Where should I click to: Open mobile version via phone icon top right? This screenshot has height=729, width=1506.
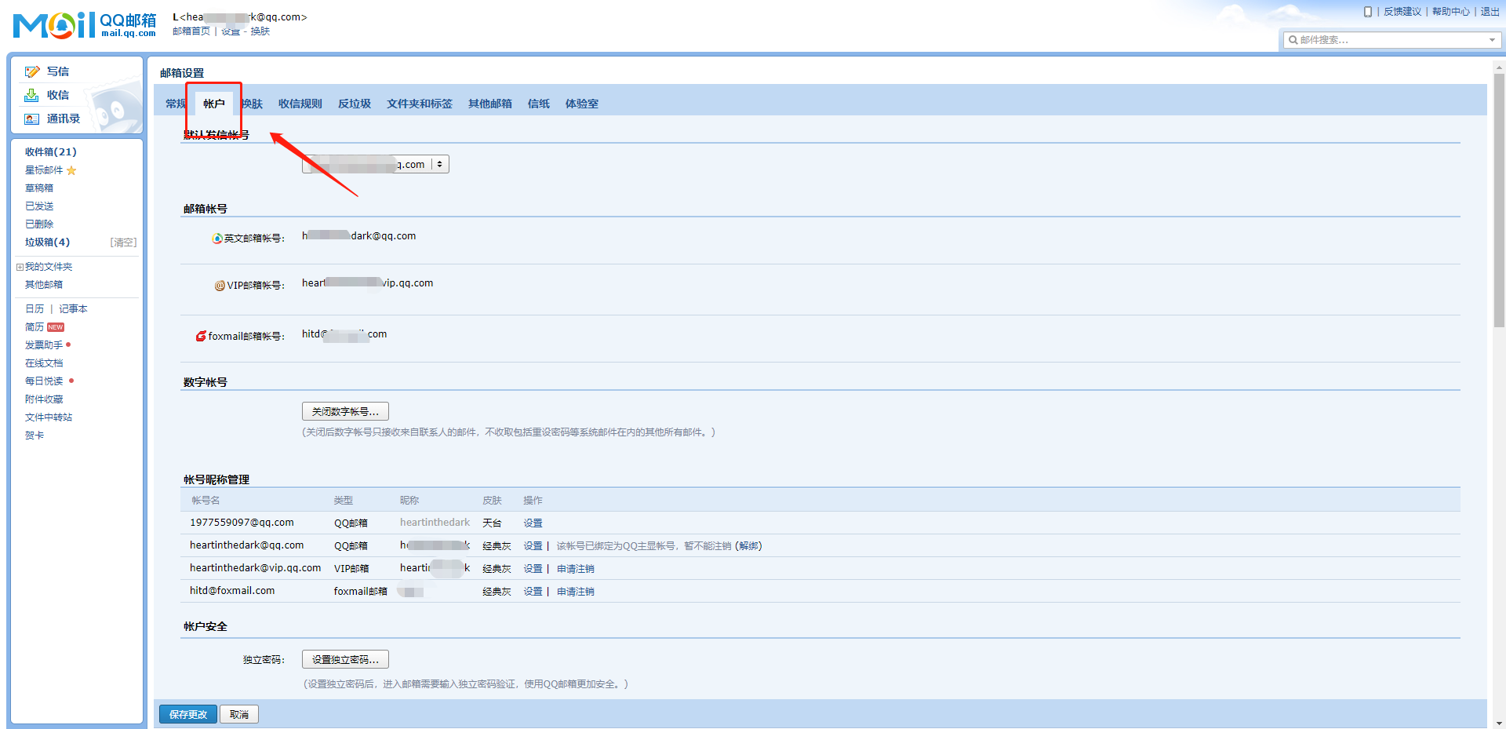[1368, 12]
